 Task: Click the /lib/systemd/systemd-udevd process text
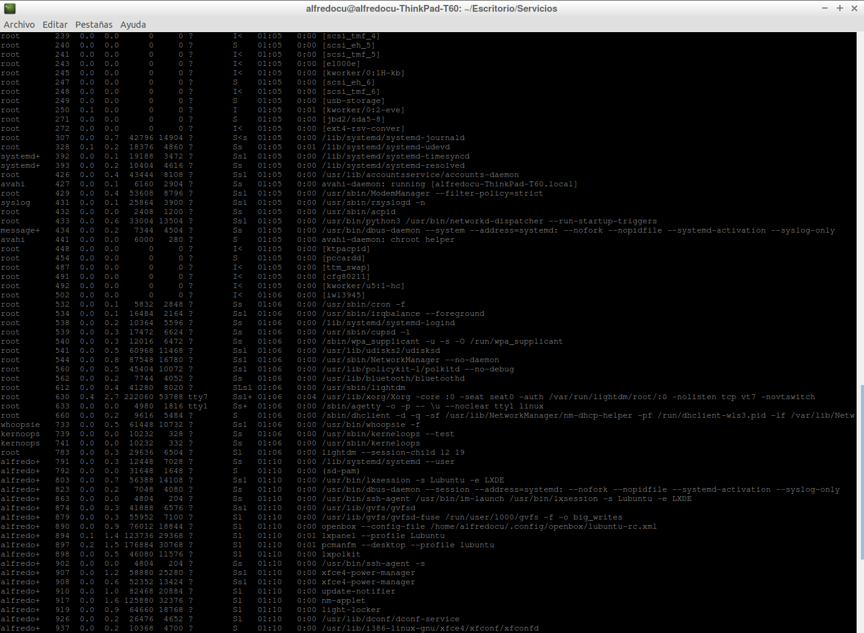[x=386, y=147]
